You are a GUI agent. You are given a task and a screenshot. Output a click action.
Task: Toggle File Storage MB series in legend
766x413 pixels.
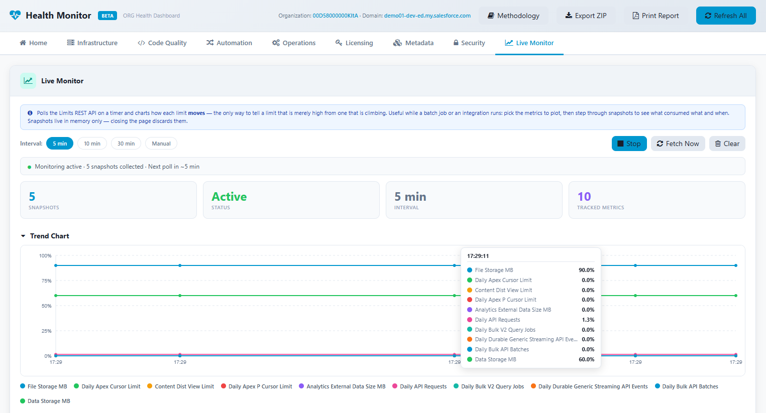point(44,386)
